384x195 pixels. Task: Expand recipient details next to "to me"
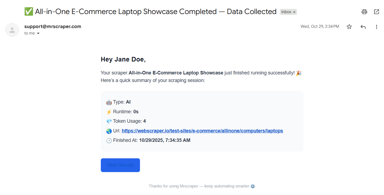(x=38, y=33)
